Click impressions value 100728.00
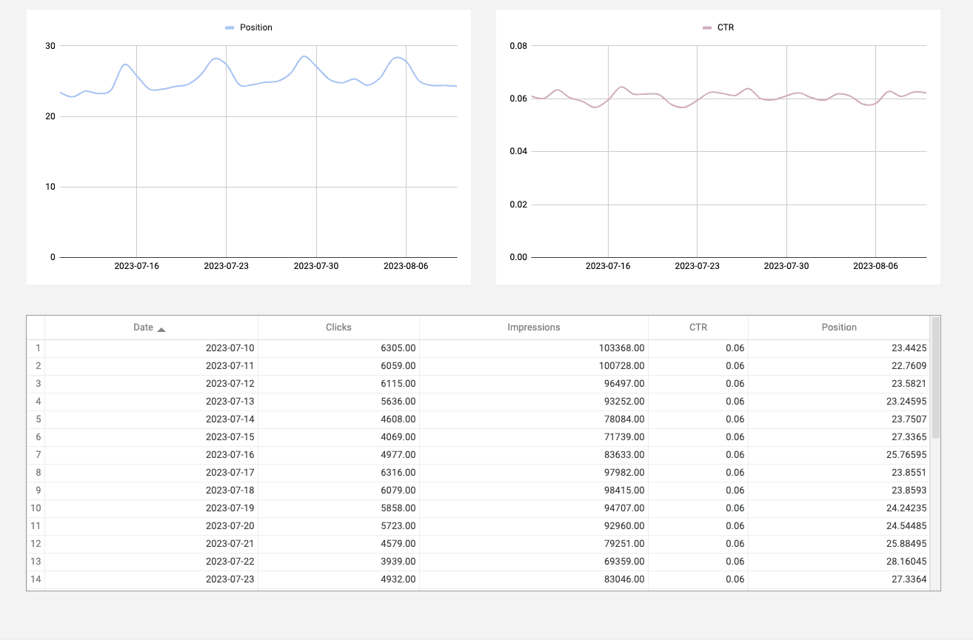Screen dimensions: 973x641 [621, 365]
